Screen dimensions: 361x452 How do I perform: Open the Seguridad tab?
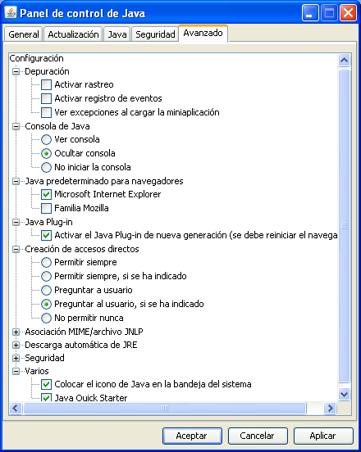tap(155, 34)
